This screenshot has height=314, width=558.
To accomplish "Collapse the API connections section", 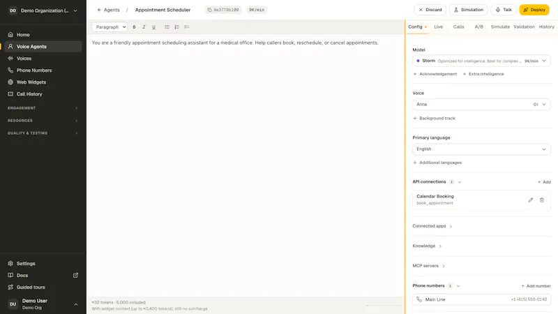I will pyautogui.click(x=460, y=182).
